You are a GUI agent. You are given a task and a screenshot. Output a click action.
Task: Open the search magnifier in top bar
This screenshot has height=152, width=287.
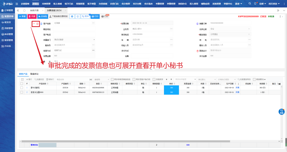pyautogui.click(x=250, y=4)
